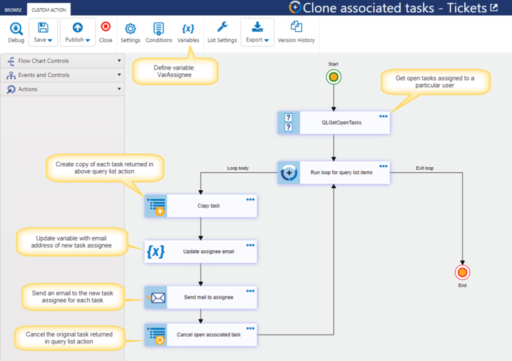Select the CUSTOM ACTION tab
Screen dimensions: 512x361
(x=48, y=10)
